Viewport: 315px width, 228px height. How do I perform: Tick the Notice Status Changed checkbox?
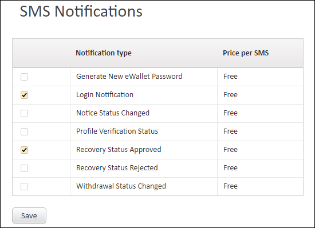24,113
